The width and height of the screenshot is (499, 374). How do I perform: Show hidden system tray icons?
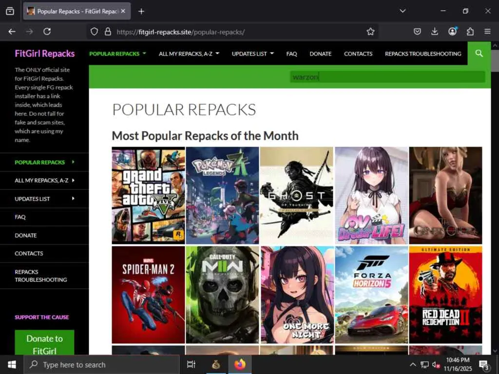(x=413, y=364)
